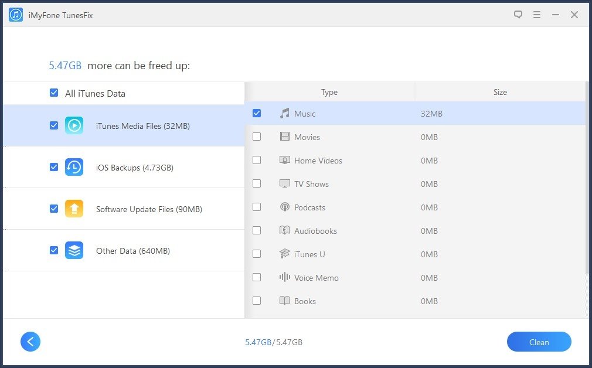Click the Other Data layers icon
Image resolution: width=592 pixels, height=368 pixels.
pos(74,250)
